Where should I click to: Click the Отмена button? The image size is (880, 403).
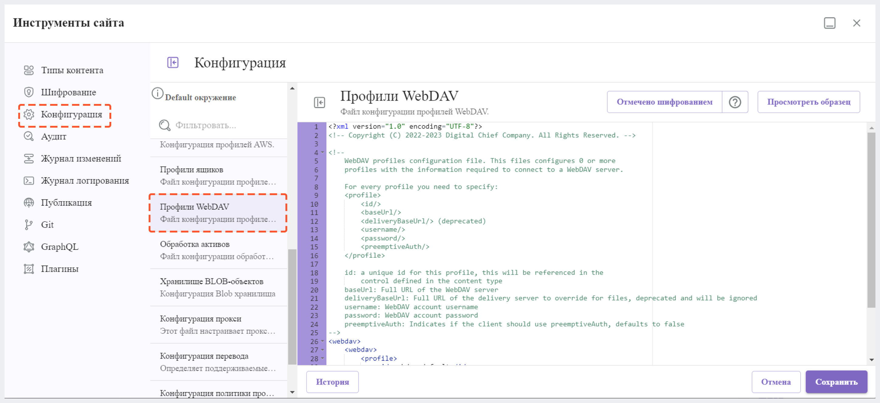776,382
